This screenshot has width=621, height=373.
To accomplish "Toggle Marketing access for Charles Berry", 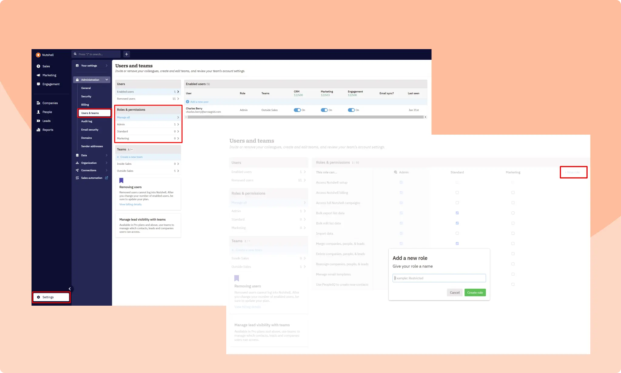I will [x=324, y=110].
